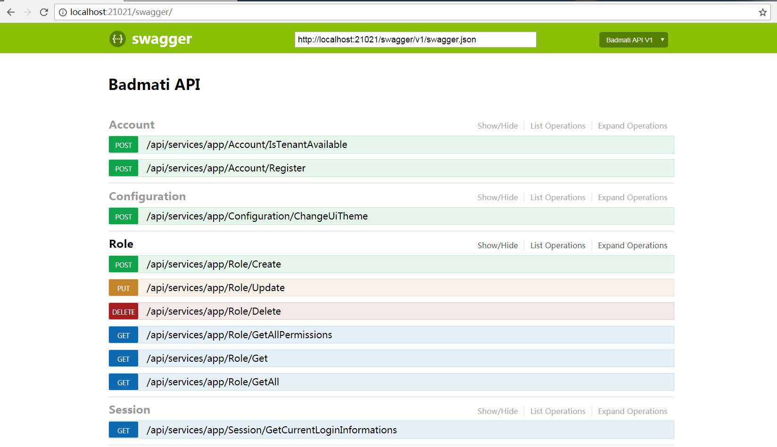
Task: Open the Session/GetCurrentLoginInformations endpoint path
Action: [x=272, y=430]
